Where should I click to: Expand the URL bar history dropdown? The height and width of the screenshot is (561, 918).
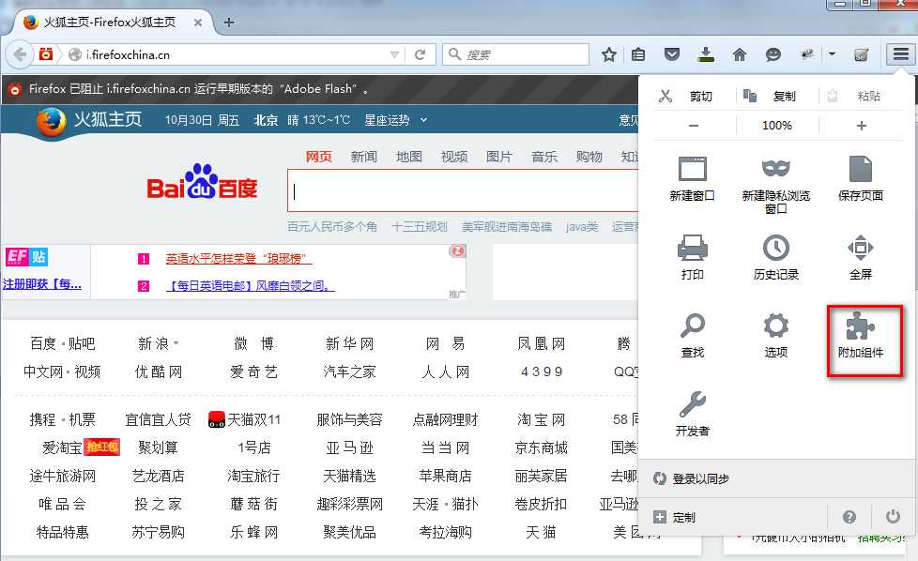coord(394,54)
